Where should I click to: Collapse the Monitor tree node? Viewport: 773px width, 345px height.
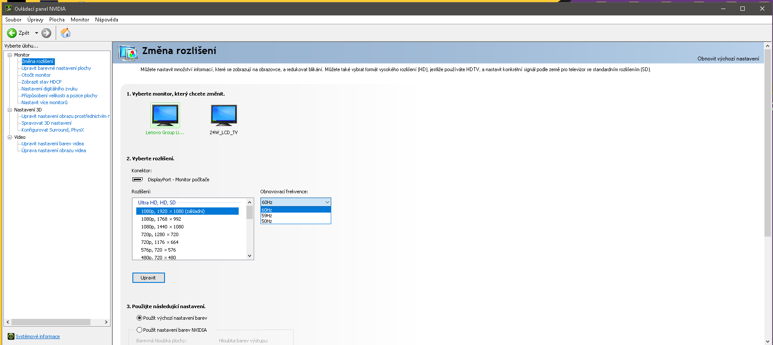(9, 55)
